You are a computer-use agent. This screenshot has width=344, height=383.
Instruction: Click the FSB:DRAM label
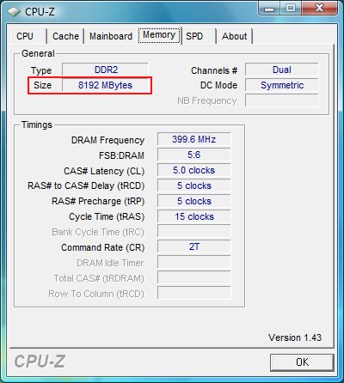point(121,155)
